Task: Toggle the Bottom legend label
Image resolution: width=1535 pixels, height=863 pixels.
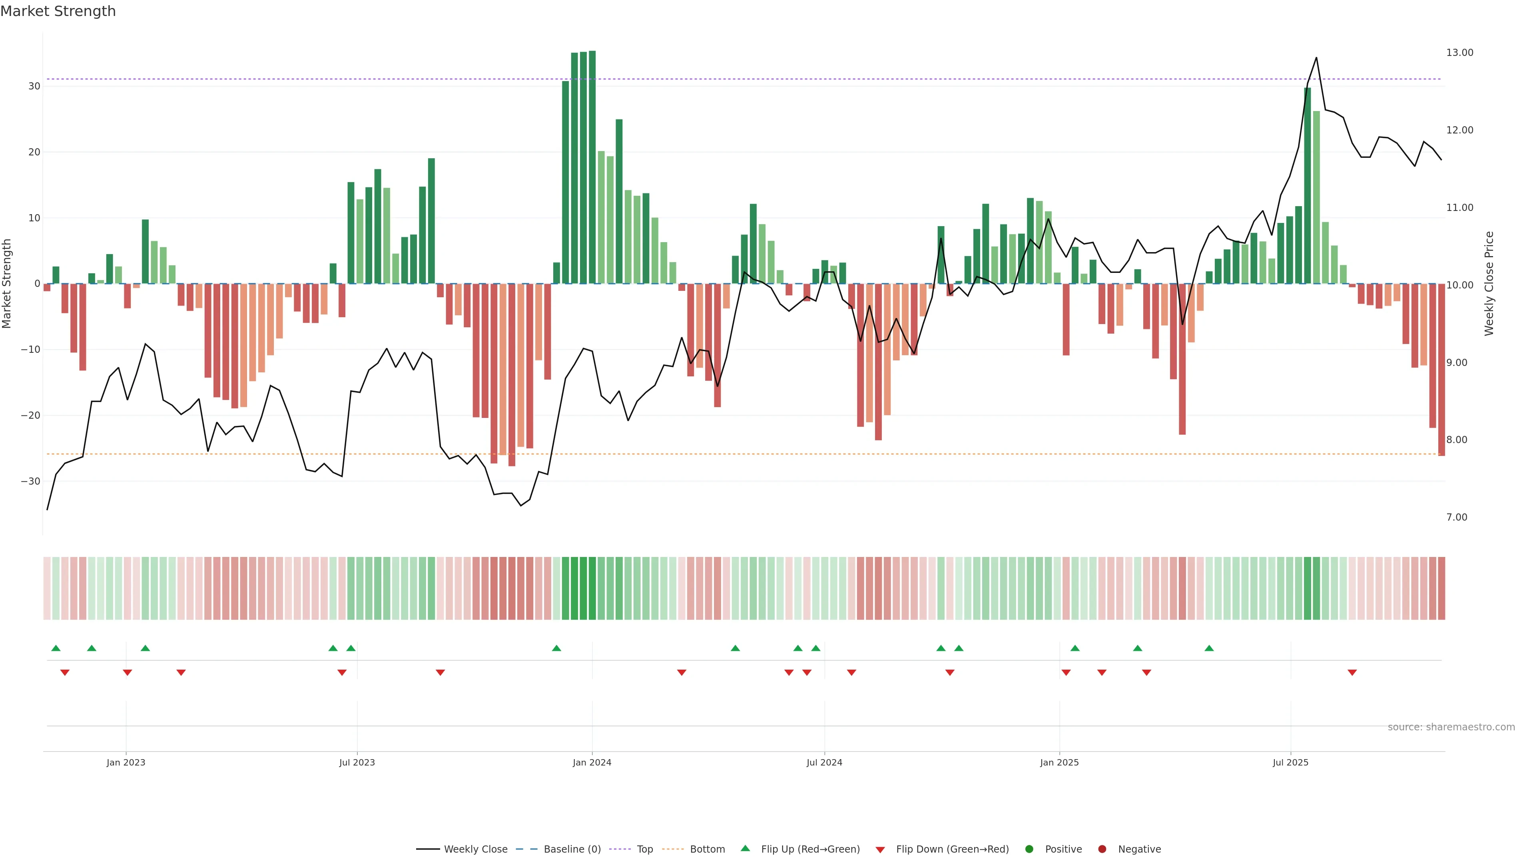Action: [707, 849]
